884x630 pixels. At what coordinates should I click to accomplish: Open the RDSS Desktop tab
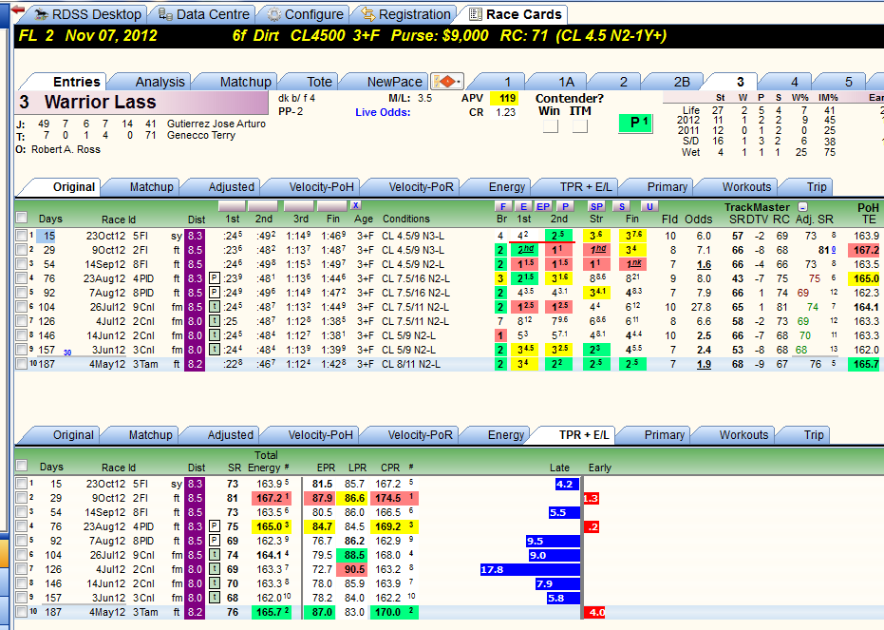coord(87,14)
